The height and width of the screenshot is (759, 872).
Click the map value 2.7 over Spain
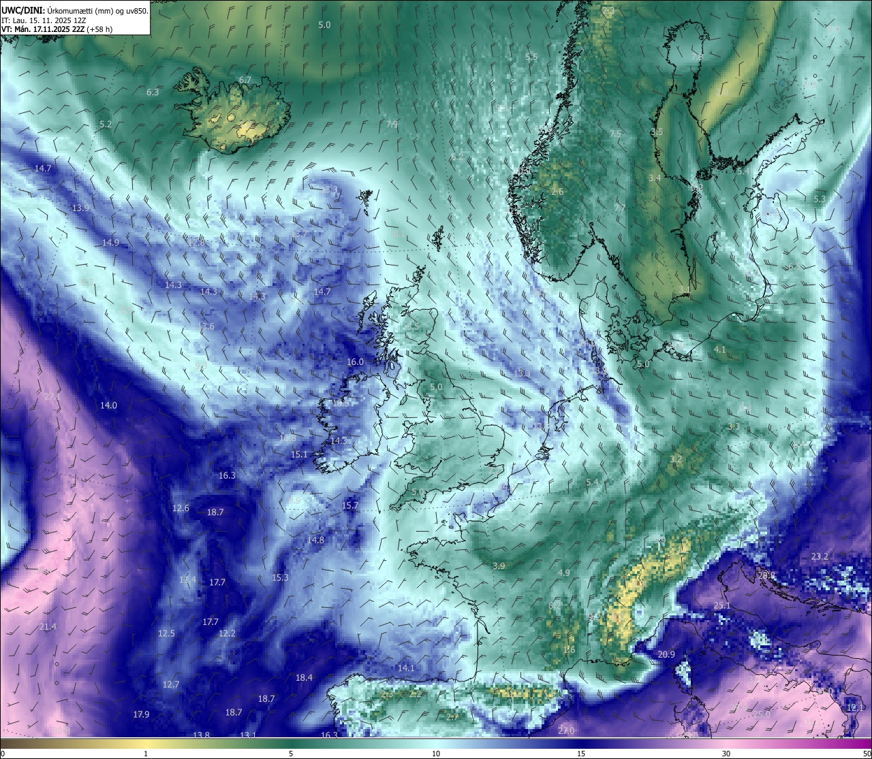click(452, 717)
